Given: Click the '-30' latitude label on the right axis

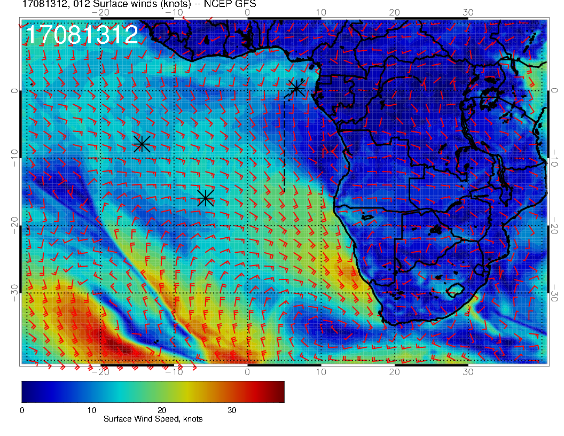Looking at the screenshot, I should coord(554,293).
